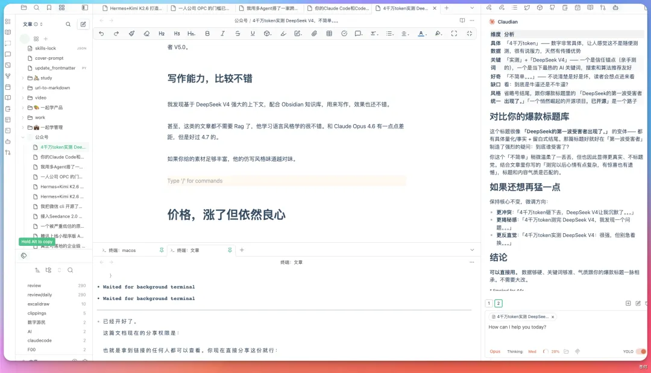
Task: Switch to Claudian session 1 with the numbered button
Action: pyautogui.click(x=489, y=303)
